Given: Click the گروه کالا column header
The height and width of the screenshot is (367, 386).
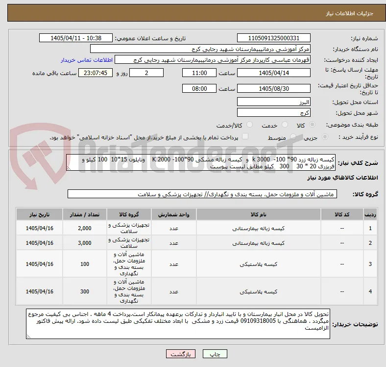Looking at the screenshot, I should click(x=129, y=214).
